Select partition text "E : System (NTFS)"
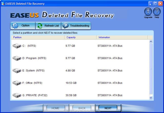The image size is (164, 113). click(34, 71)
